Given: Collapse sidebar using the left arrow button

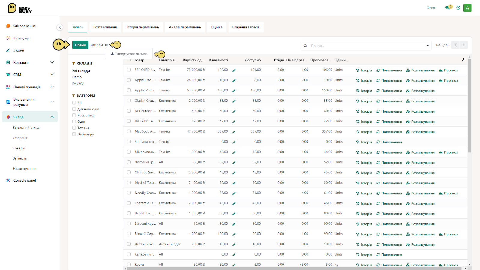Looking at the screenshot, I should (x=60, y=27).
